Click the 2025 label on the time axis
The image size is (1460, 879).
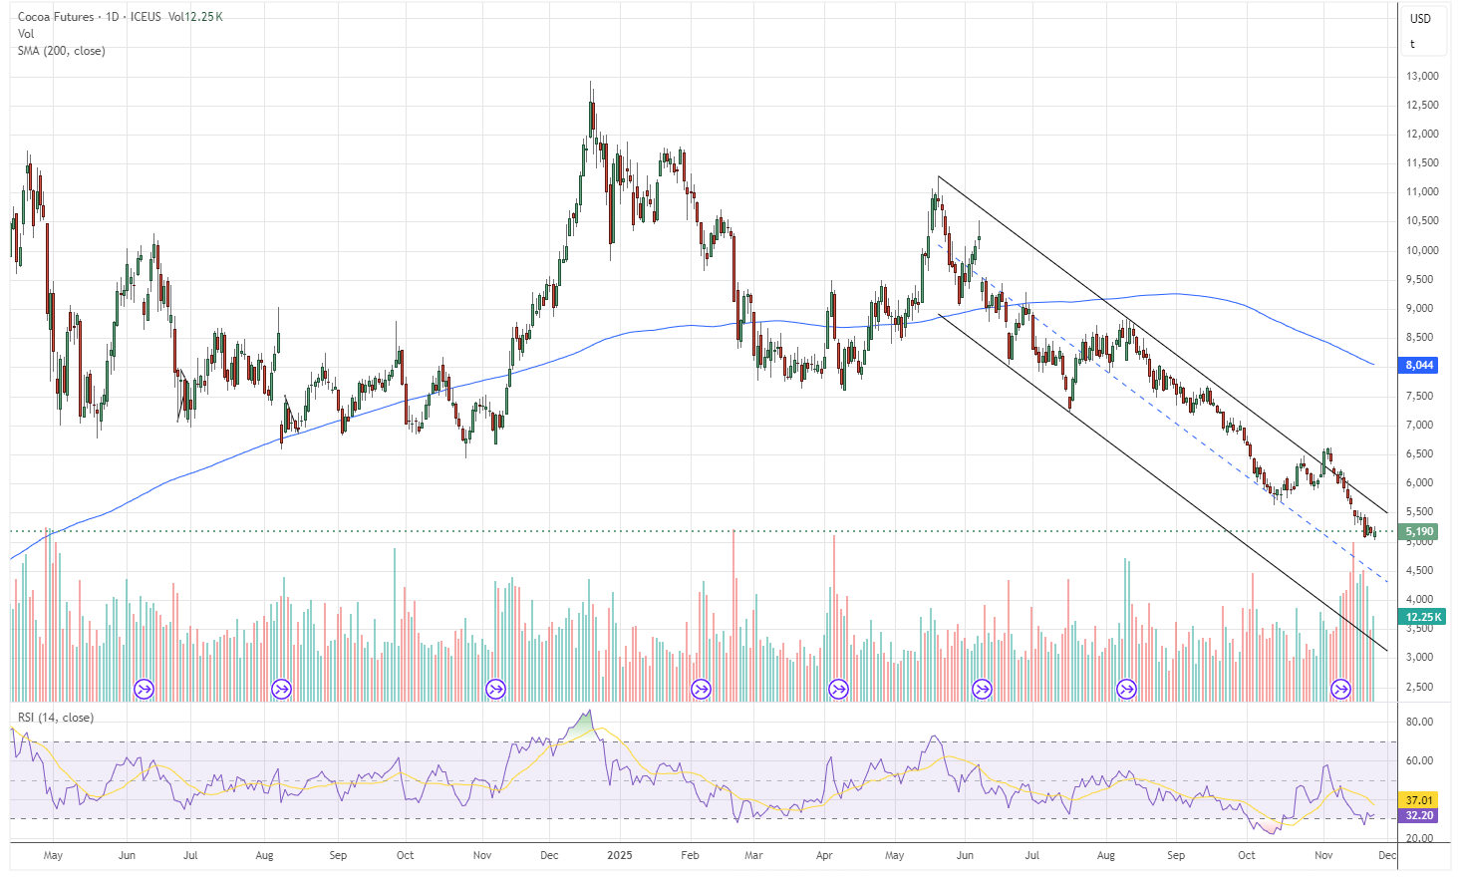tap(618, 855)
